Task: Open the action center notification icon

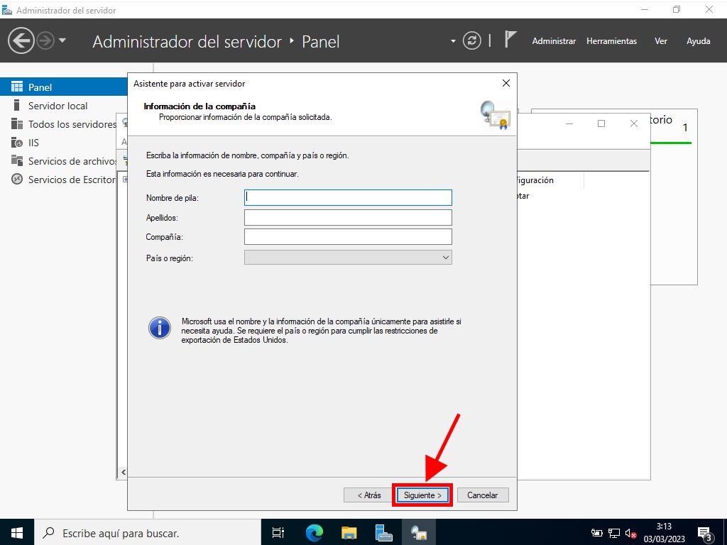Action: coord(705,533)
